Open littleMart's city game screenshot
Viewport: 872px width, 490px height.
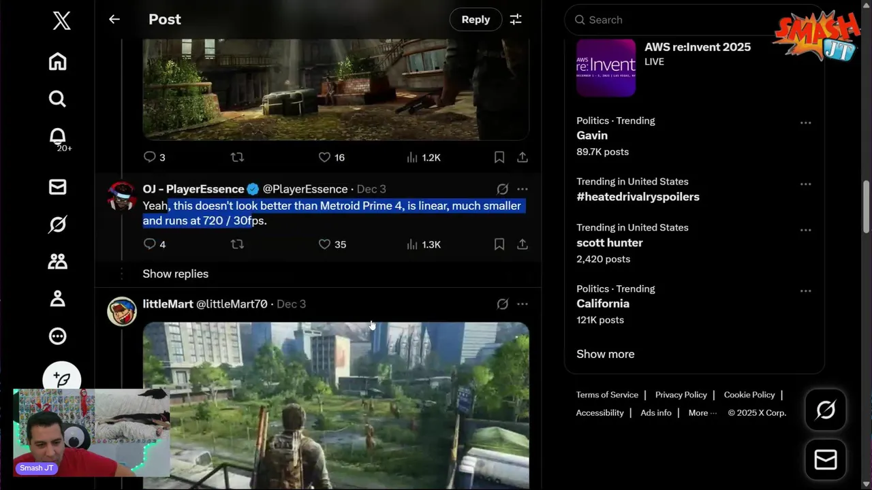[336, 406]
